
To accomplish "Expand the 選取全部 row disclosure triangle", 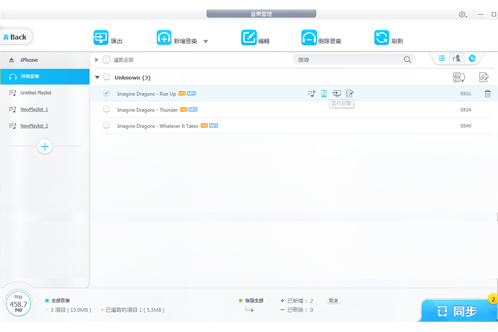I will point(96,59).
